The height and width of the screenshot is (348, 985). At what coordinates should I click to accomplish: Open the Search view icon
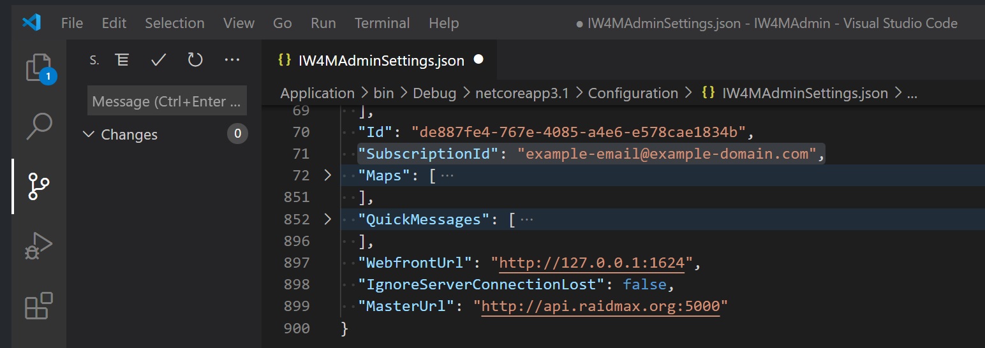(38, 126)
